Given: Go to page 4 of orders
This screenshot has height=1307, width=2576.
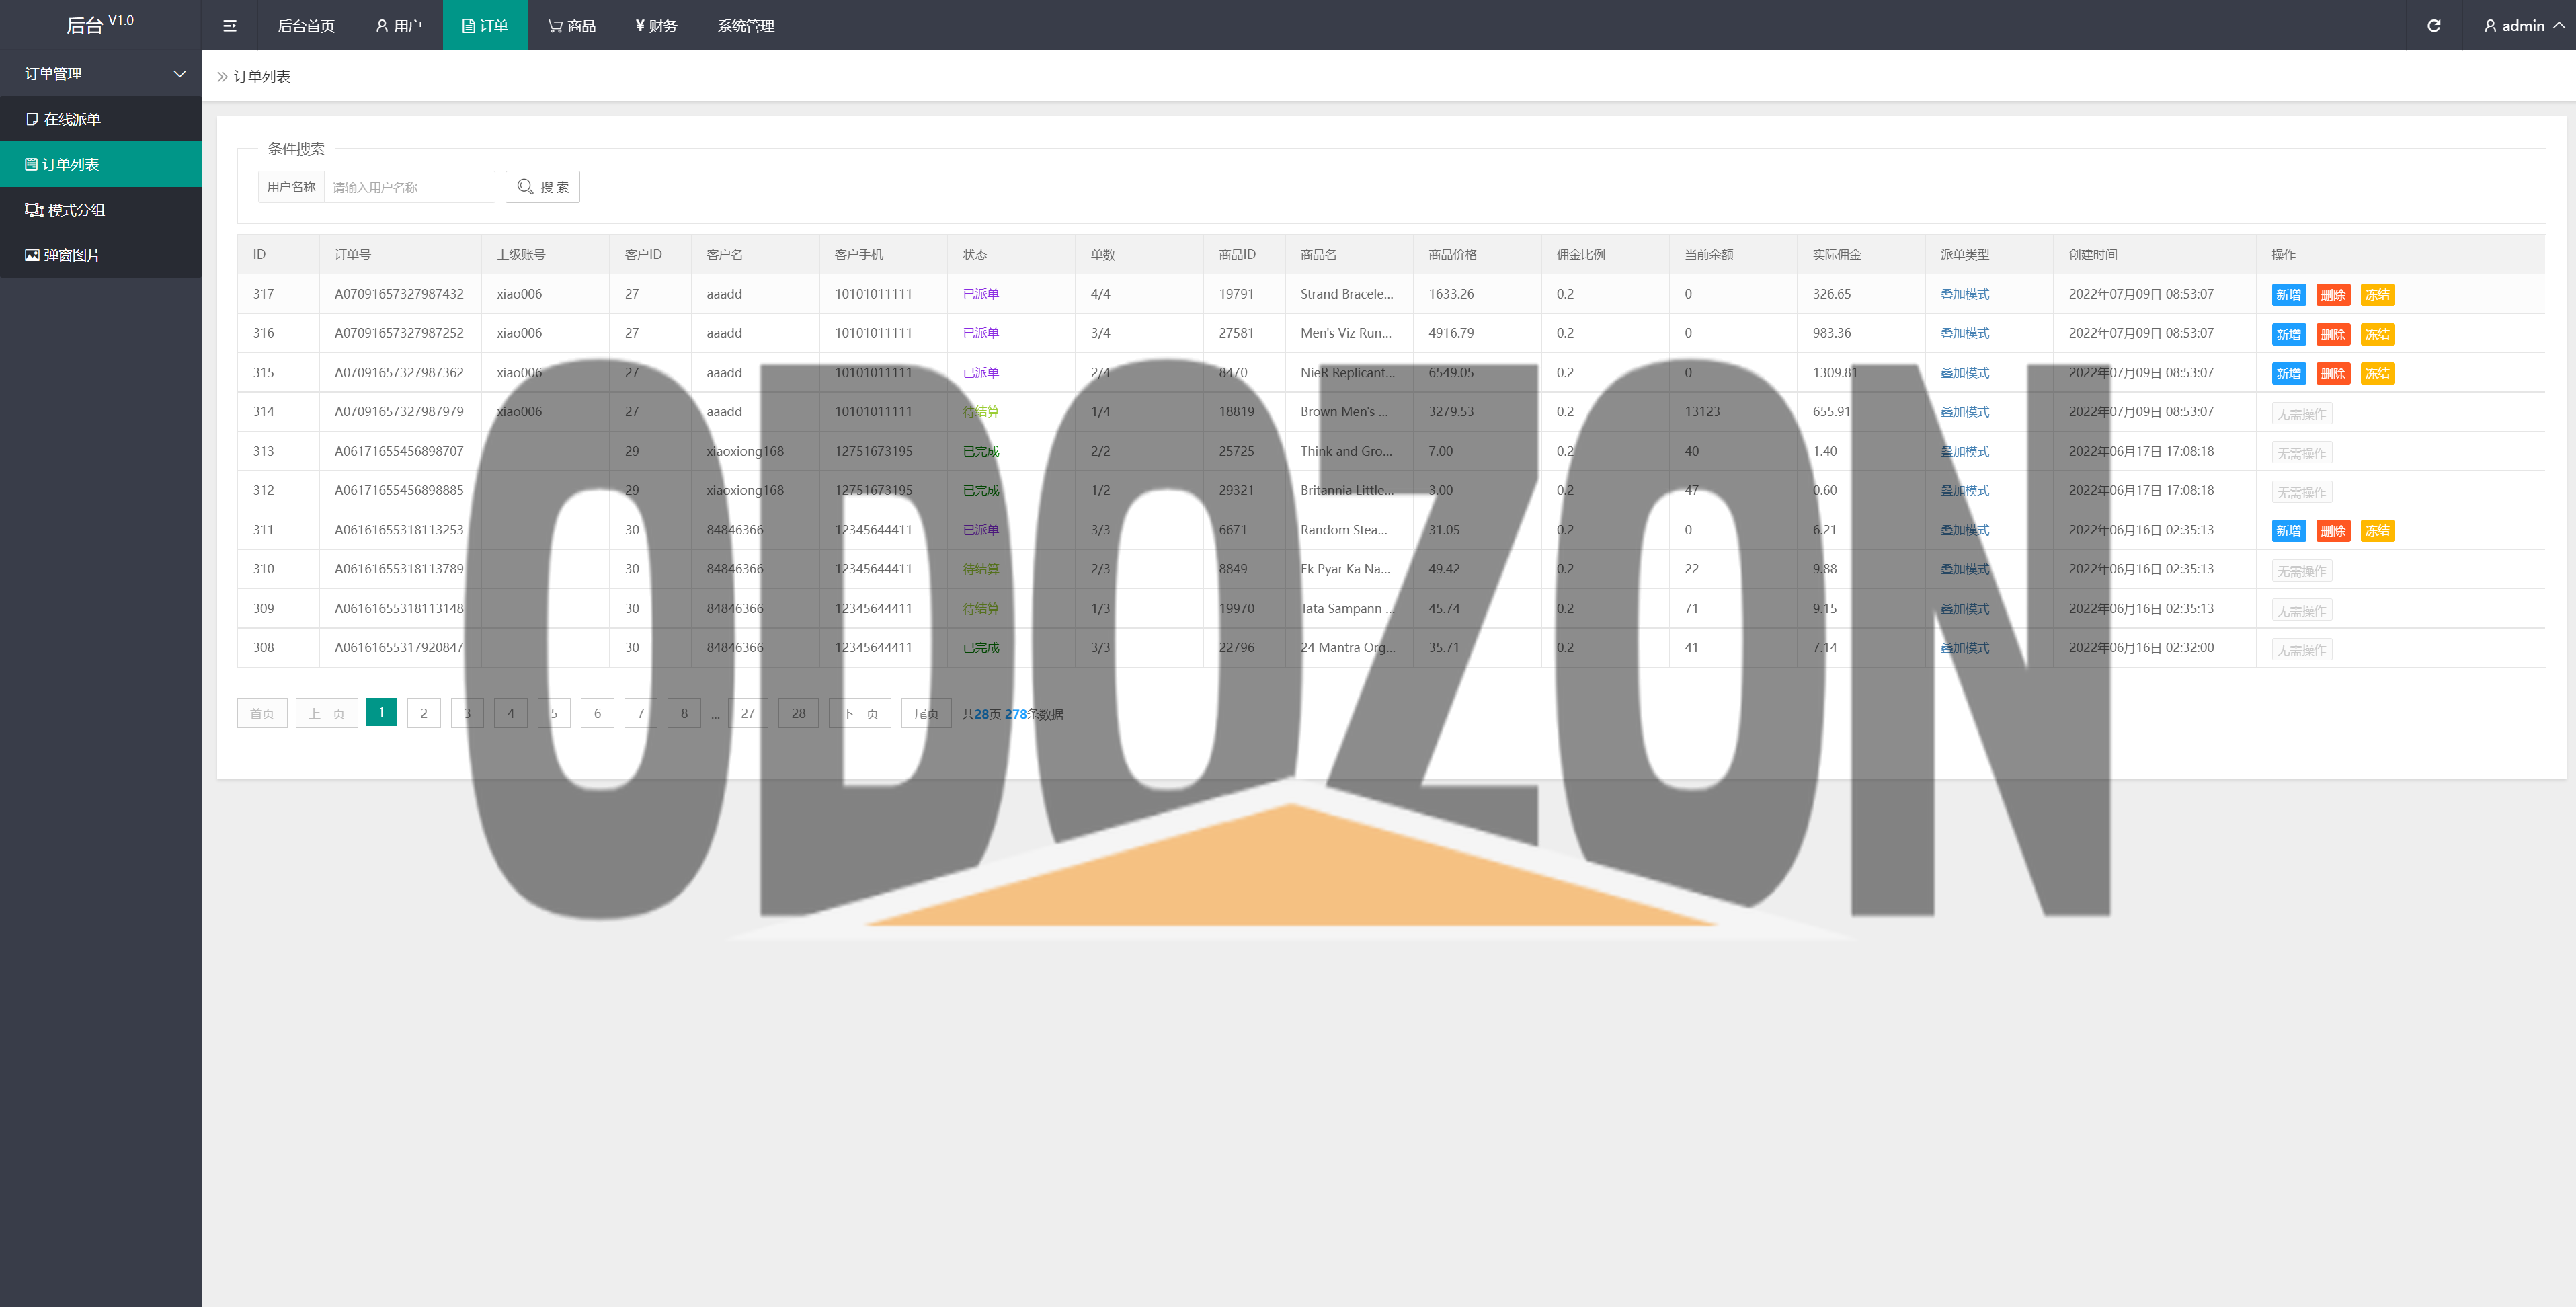Looking at the screenshot, I should (x=511, y=713).
